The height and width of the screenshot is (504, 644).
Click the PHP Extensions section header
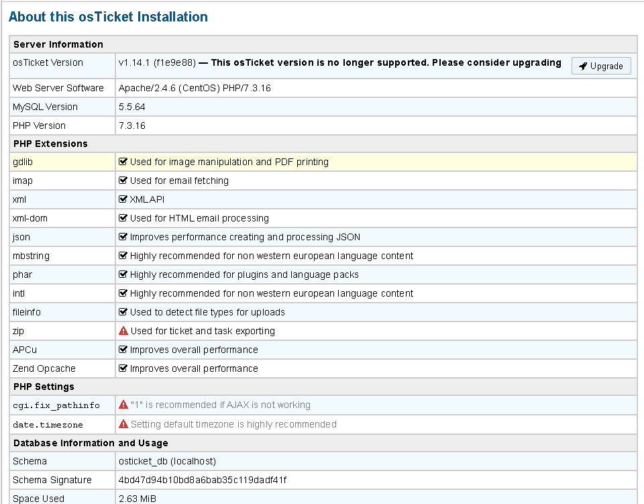pos(50,144)
